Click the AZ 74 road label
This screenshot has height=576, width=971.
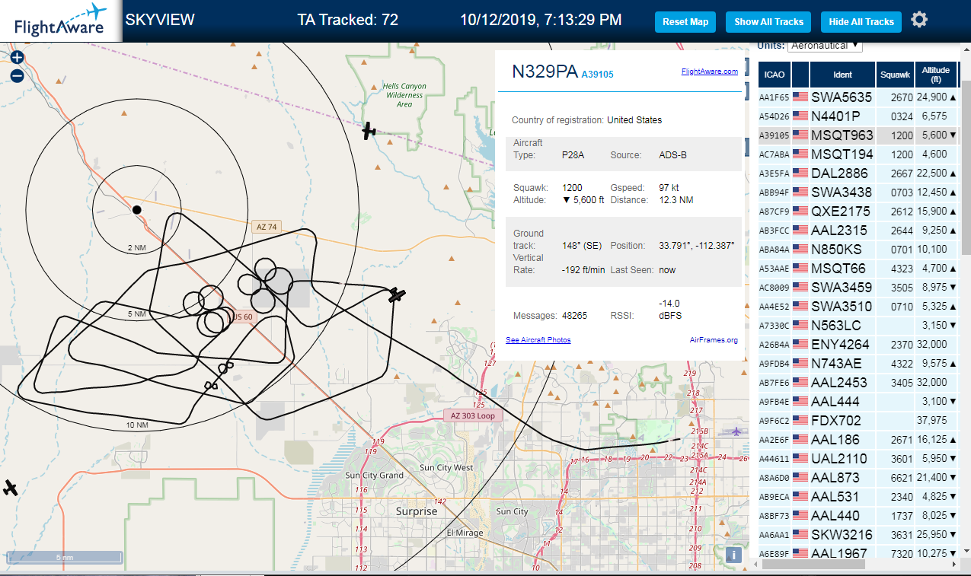coord(267,227)
